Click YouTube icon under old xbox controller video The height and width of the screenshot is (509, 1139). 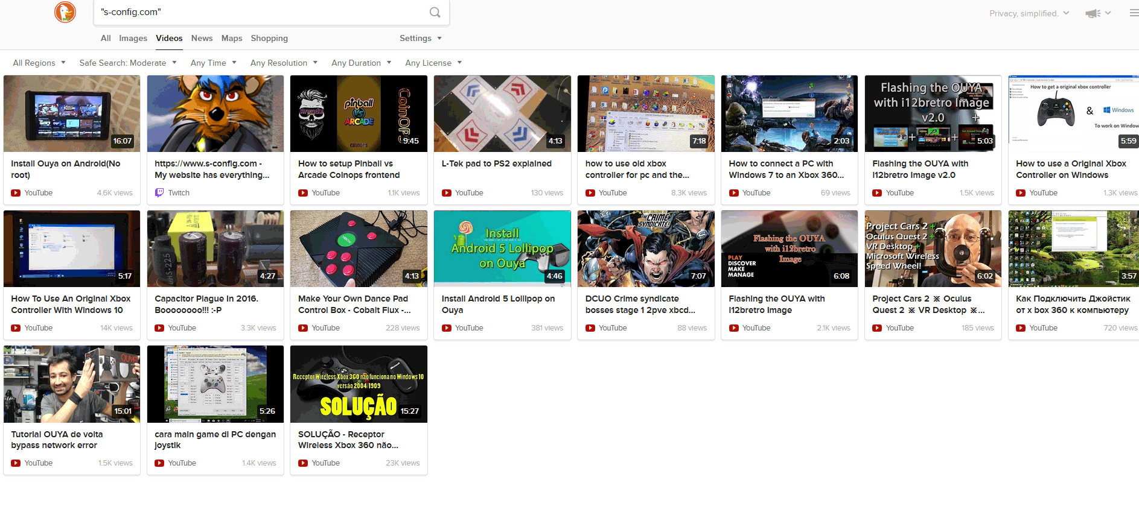tap(590, 193)
